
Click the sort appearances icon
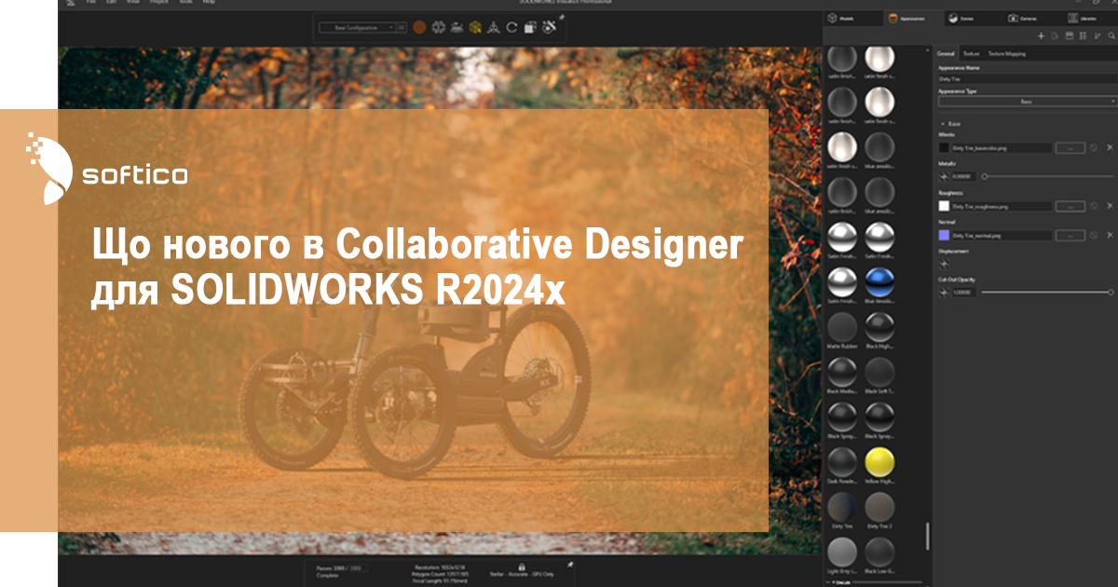point(1098,35)
